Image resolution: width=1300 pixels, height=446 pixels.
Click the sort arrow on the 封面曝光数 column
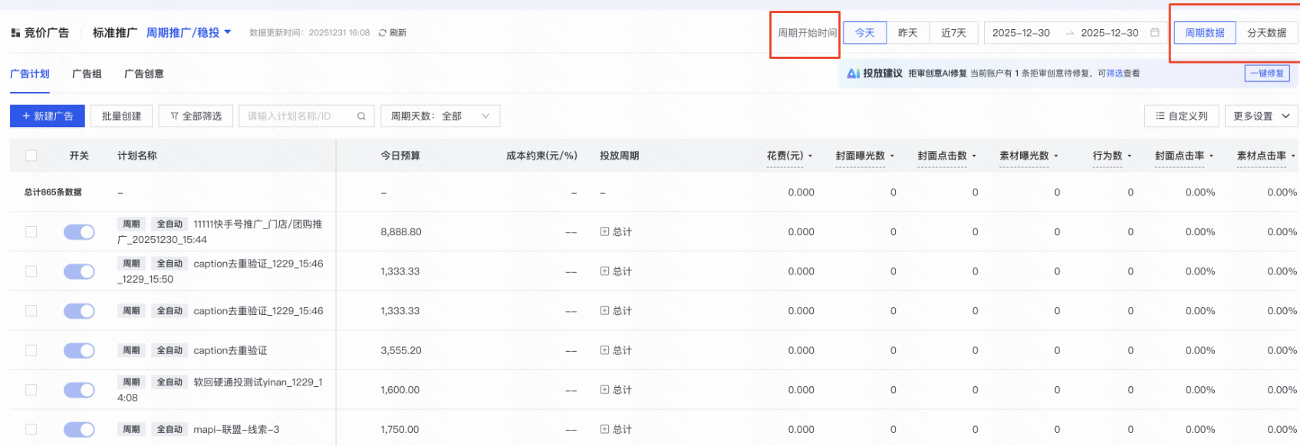tap(892, 156)
